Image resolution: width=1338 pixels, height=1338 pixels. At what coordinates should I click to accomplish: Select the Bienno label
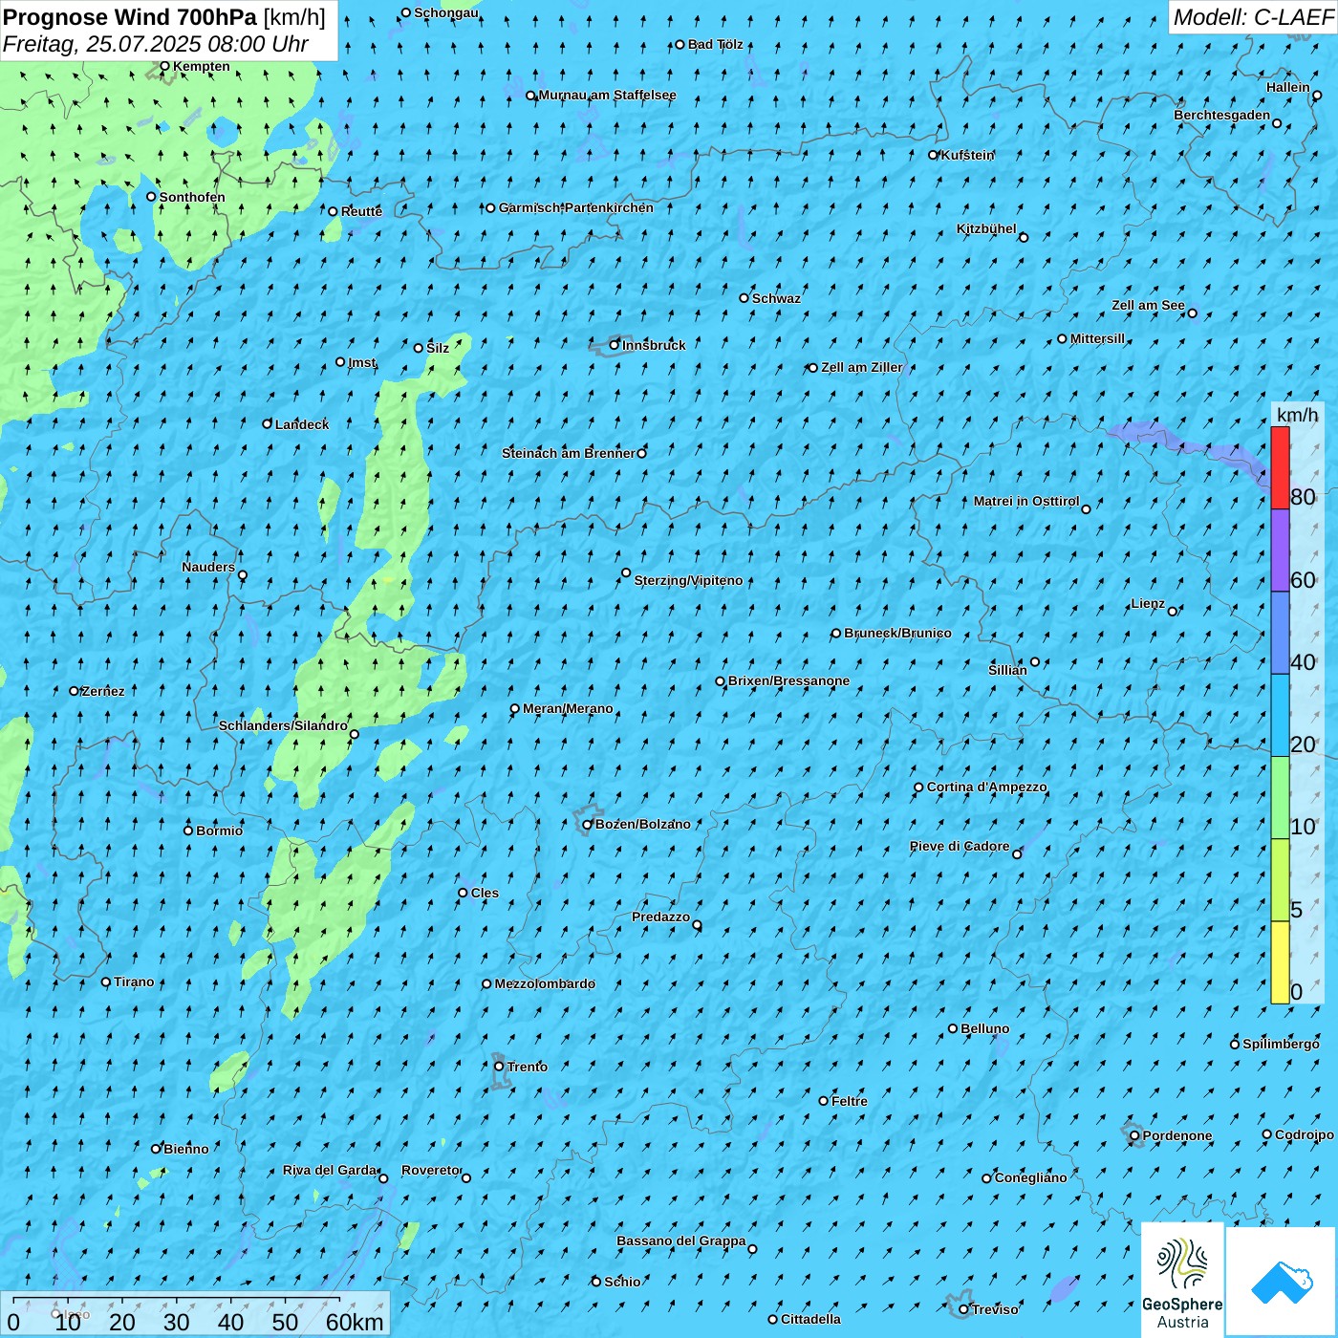(185, 1149)
